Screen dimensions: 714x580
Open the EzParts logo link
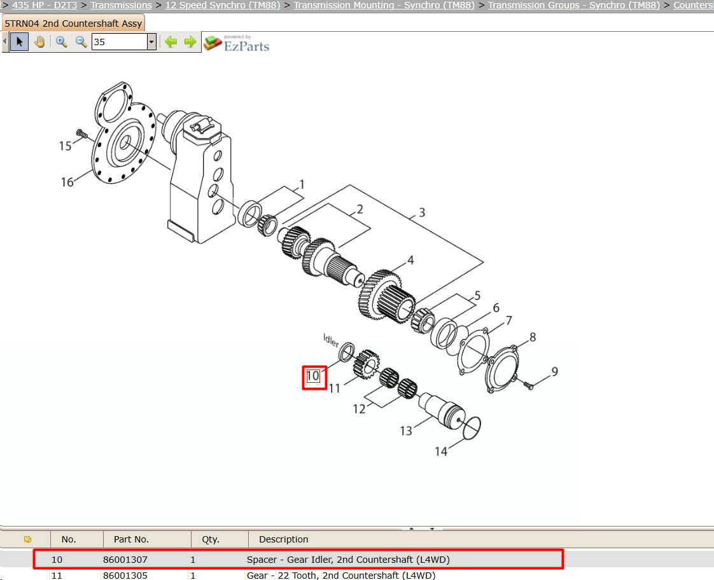point(237,43)
